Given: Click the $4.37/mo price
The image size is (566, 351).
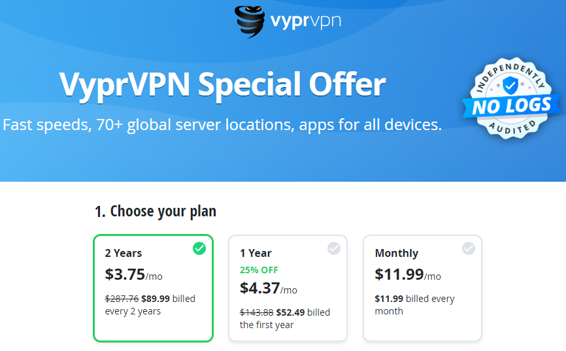Looking at the screenshot, I should pyautogui.click(x=268, y=288).
